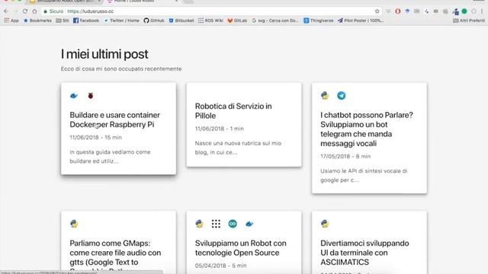488x274 pixels.
Task: Click Docker whale icon on Robot card
Action: (249, 224)
